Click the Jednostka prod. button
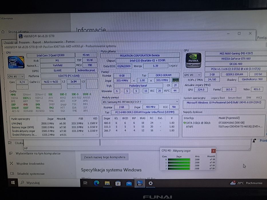 86,70
